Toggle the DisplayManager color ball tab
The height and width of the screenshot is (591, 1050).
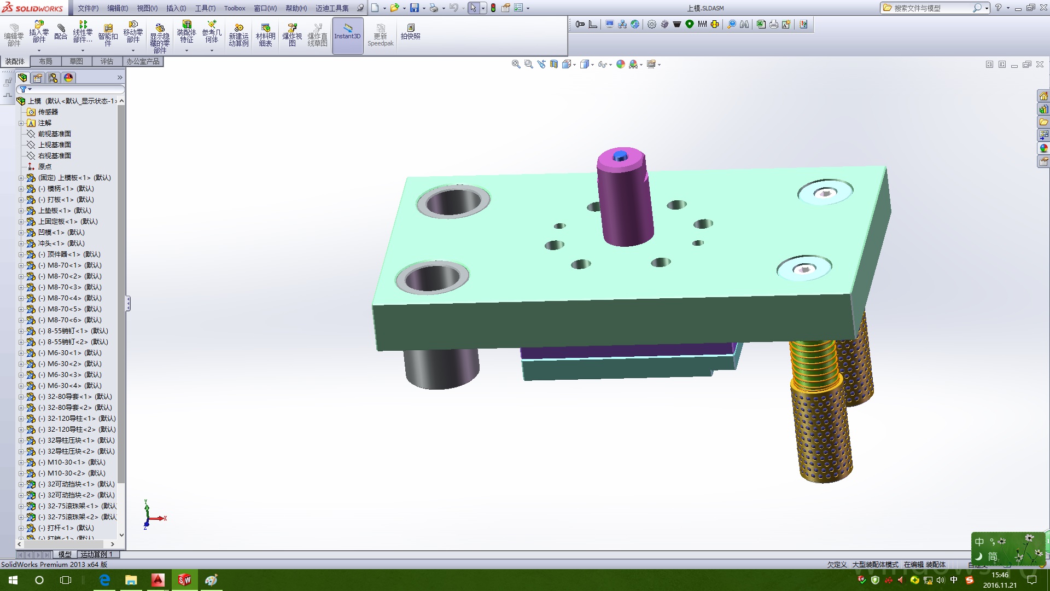[x=68, y=78]
